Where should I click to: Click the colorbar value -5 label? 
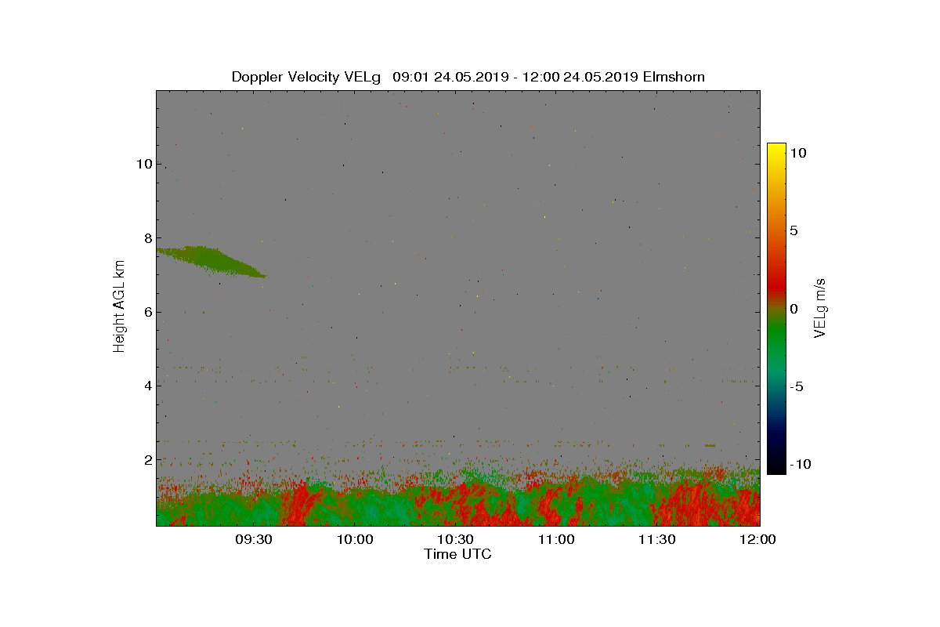pos(796,386)
